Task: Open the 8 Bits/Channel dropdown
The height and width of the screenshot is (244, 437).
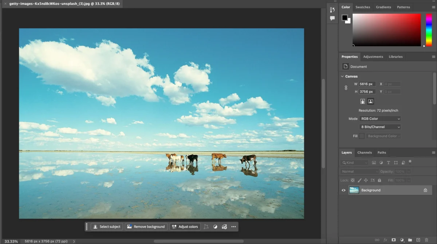Action: [x=380, y=127]
